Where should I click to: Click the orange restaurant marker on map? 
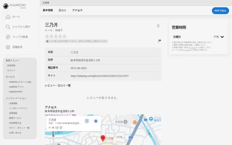[135, 122]
